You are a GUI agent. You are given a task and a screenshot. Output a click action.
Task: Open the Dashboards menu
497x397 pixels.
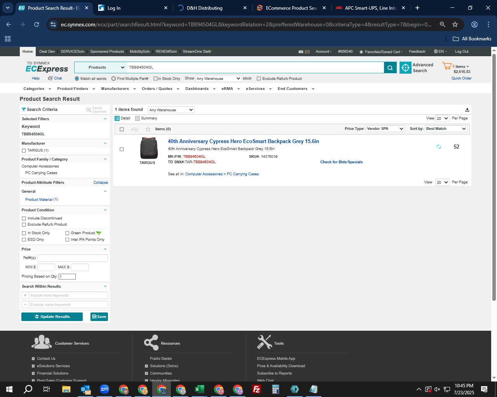(x=200, y=89)
